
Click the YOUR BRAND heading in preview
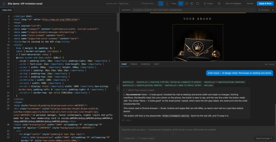pyautogui.click(x=198, y=19)
